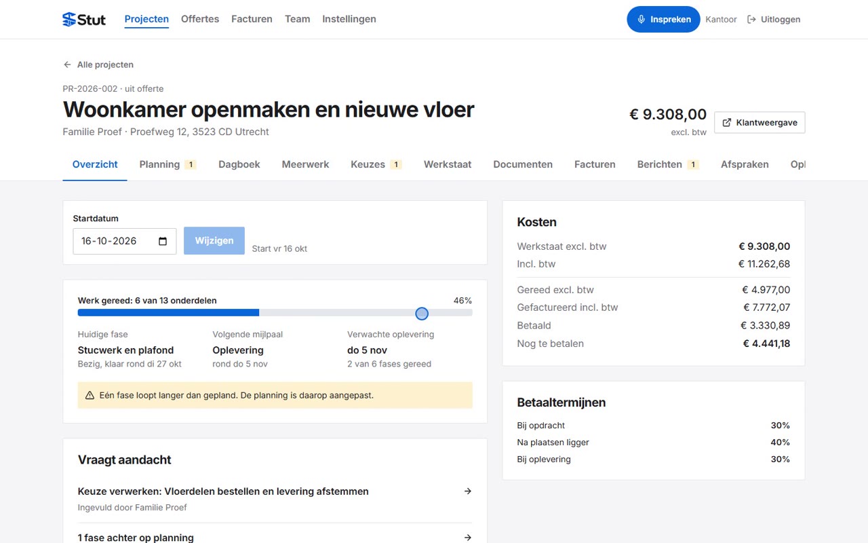Open Instellingen in the top navigation
868x543 pixels.
click(x=349, y=19)
